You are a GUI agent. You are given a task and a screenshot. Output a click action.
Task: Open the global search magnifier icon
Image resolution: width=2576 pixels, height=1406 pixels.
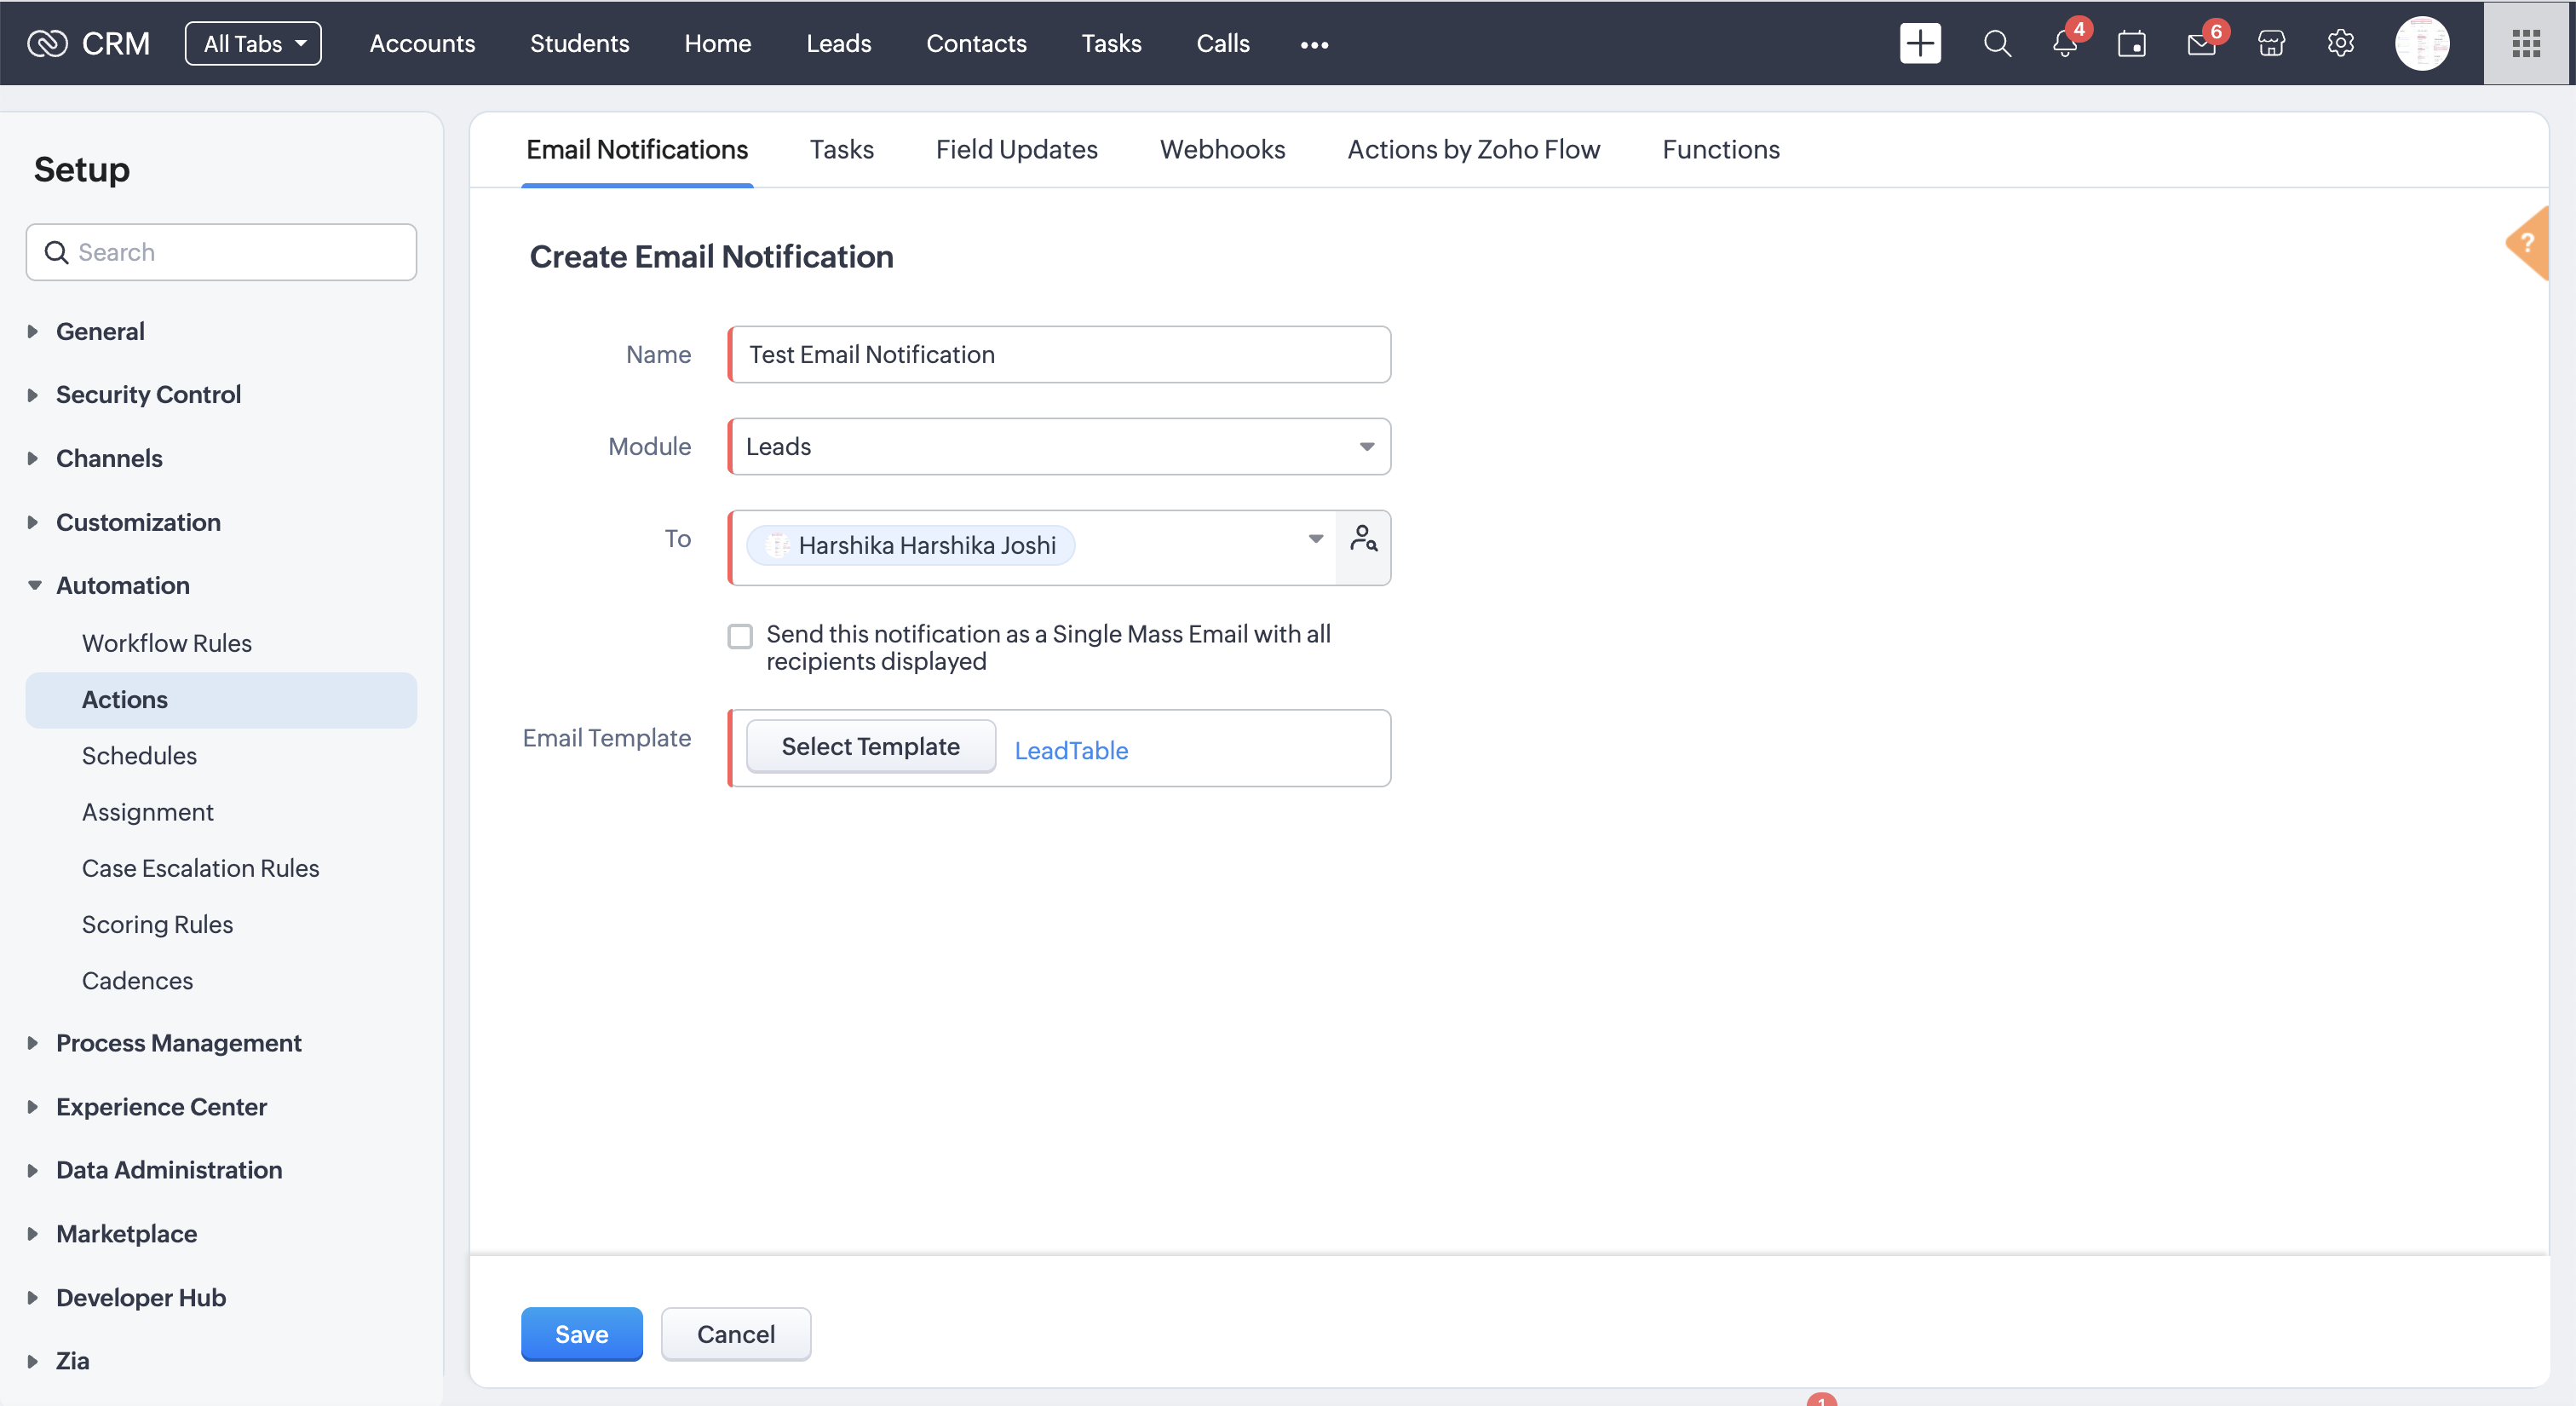1996,43
